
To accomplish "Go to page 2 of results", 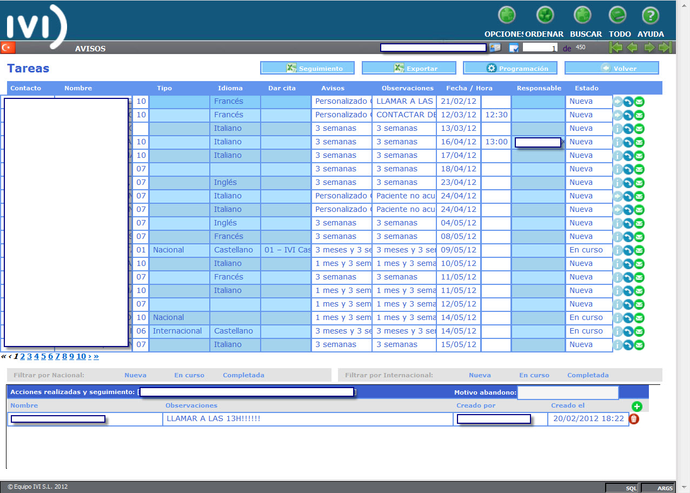I will [x=23, y=356].
